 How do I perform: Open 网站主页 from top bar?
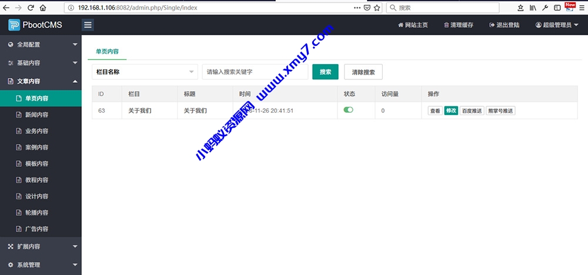coord(413,25)
